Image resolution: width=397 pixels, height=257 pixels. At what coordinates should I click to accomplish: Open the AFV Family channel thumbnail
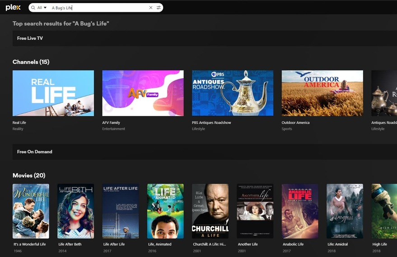[143, 93]
